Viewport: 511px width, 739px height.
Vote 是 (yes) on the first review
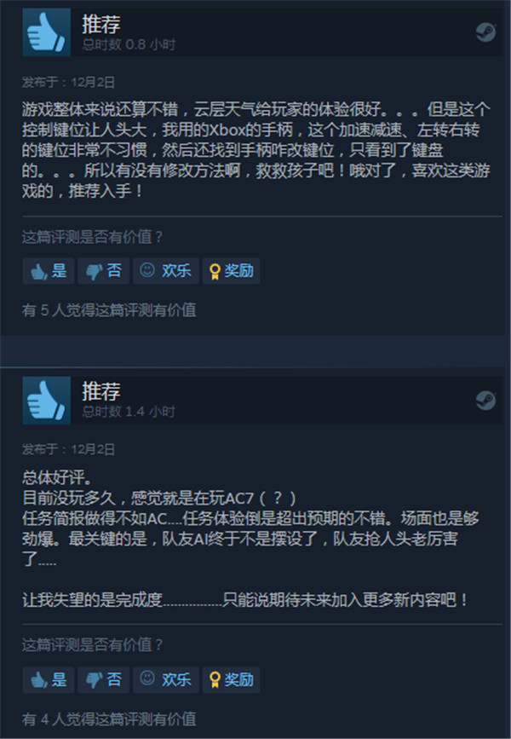click(x=49, y=271)
